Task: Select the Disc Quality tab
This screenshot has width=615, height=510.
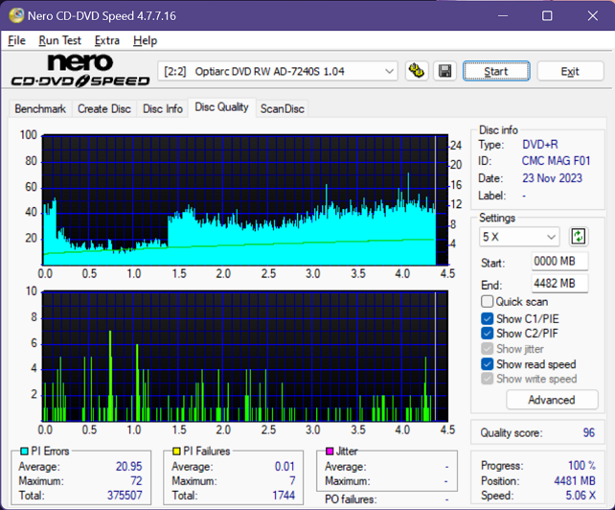Action: point(221,107)
